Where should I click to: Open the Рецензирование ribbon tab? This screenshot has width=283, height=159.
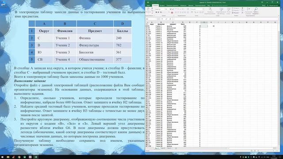[200, 6]
